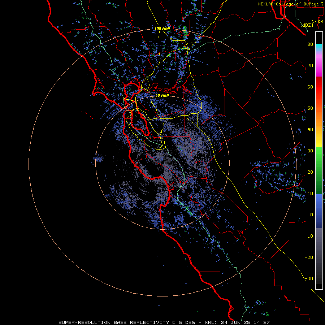Click "SUPER-RESOLUTION BASE REFLECTIVITY" in the caption
This screenshot has height=325, width=325.
click(113, 322)
